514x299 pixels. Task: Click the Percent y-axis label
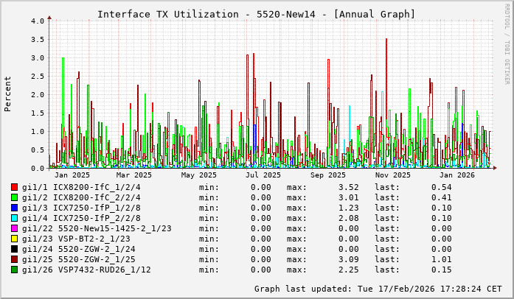pos(8,94)
